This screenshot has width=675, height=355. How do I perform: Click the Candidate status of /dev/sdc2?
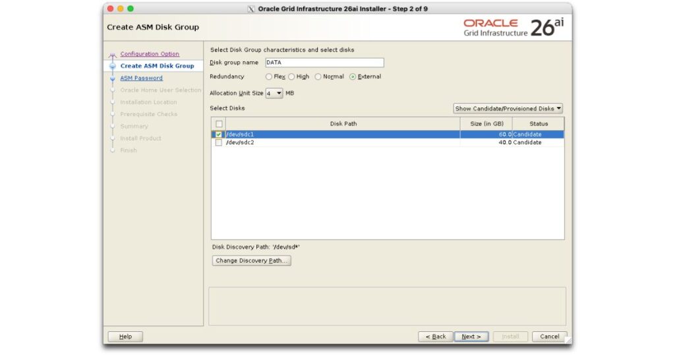coord(527,143)
